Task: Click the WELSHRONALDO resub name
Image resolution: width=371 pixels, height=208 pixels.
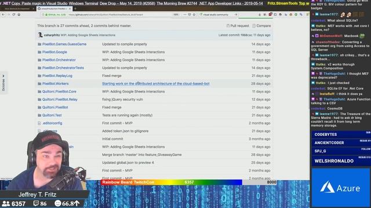Action: pos(334,161)
